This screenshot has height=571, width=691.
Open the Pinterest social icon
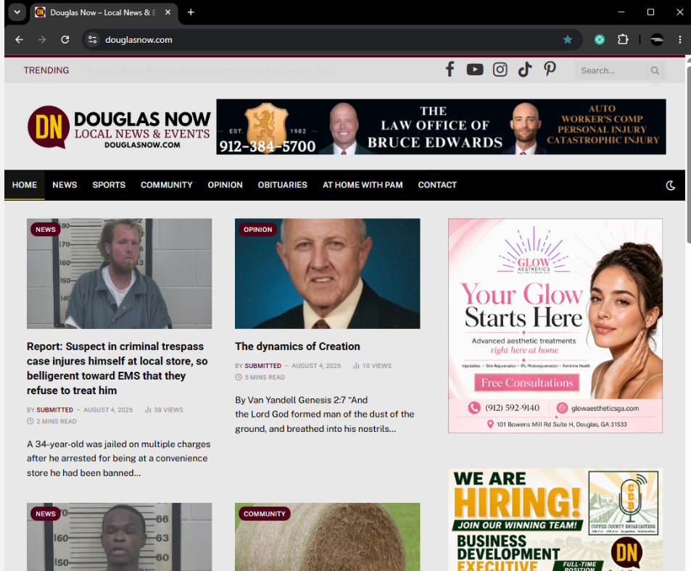click(x=550, y=69)
